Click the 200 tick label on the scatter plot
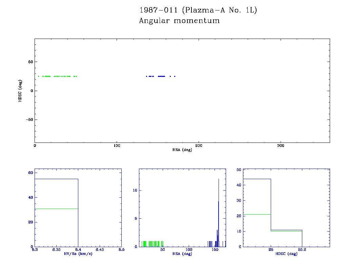This screenshot has height=260, width=347. [x=199, y=146]
